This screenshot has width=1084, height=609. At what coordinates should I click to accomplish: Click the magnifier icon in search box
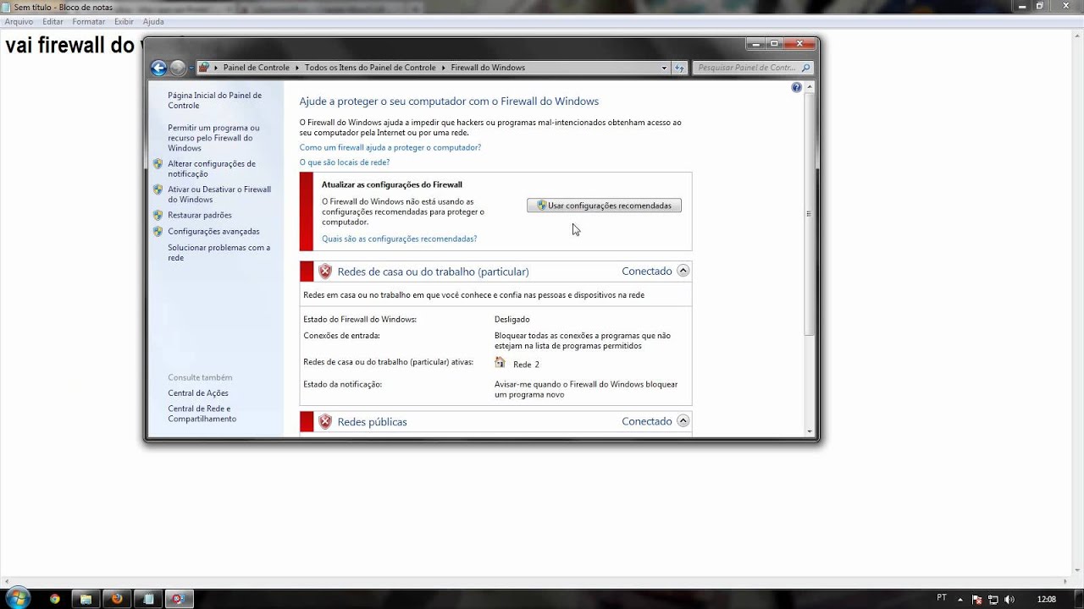pyautogui.click(x=805, y=68)
